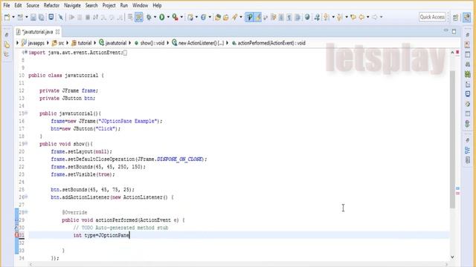Click the Open Perspective icon
Image resolution: width=476 pixels, height=267 pixels.
(455, 17)
